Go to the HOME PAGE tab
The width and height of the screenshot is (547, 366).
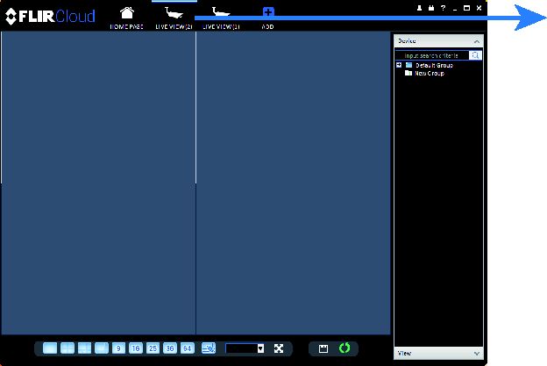126,18
